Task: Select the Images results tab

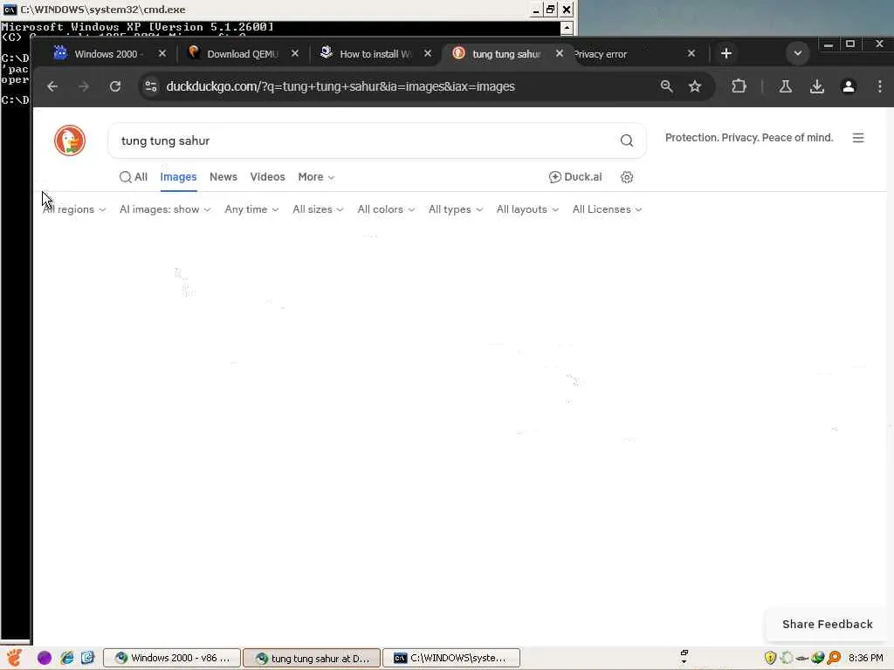Action: [x=178, y=177]
